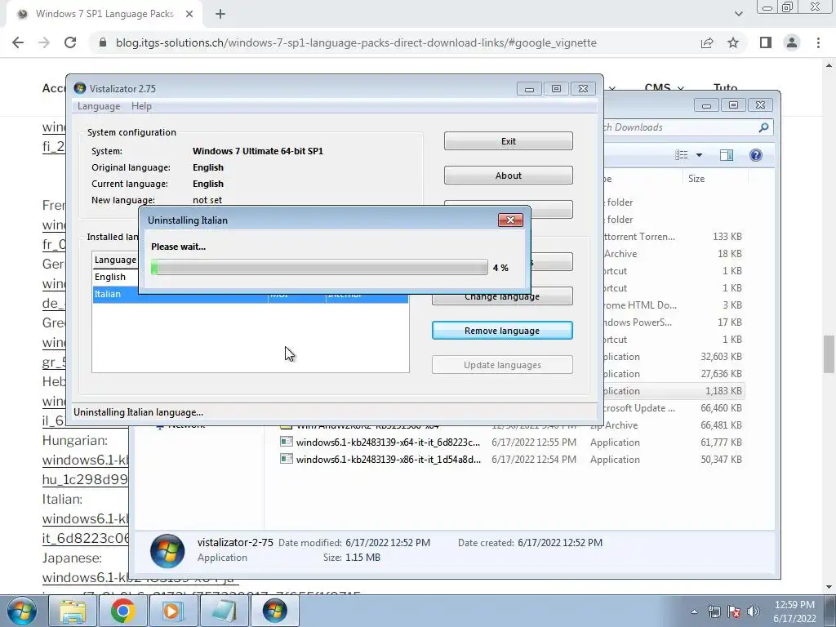Click the Italian windows6.1 download link on the page

[x=85, y=528]
